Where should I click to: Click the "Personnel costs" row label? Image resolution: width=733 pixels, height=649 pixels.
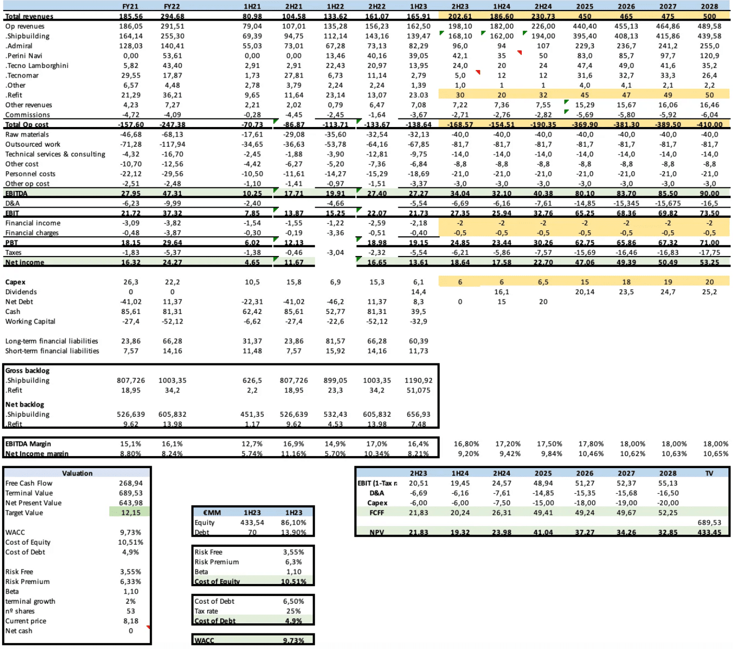(30, 174)
